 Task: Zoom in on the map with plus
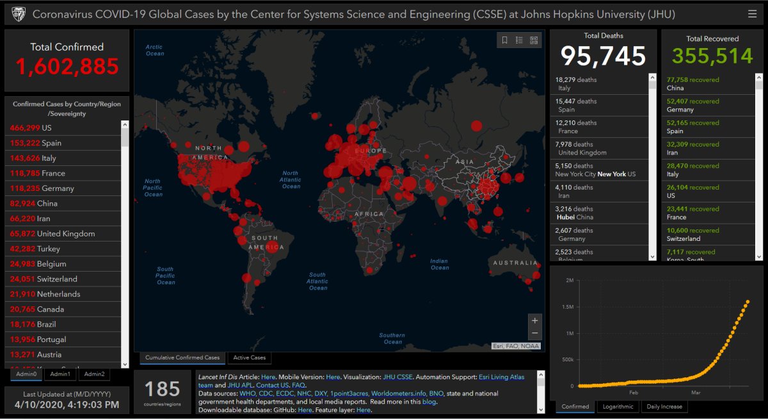(x=535, y=320)
